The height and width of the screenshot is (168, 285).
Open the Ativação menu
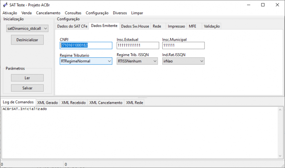[x=10, y=13]
